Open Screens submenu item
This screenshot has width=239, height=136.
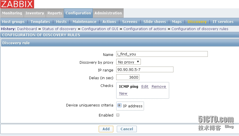pyautogui.click(x=130, y=22)
